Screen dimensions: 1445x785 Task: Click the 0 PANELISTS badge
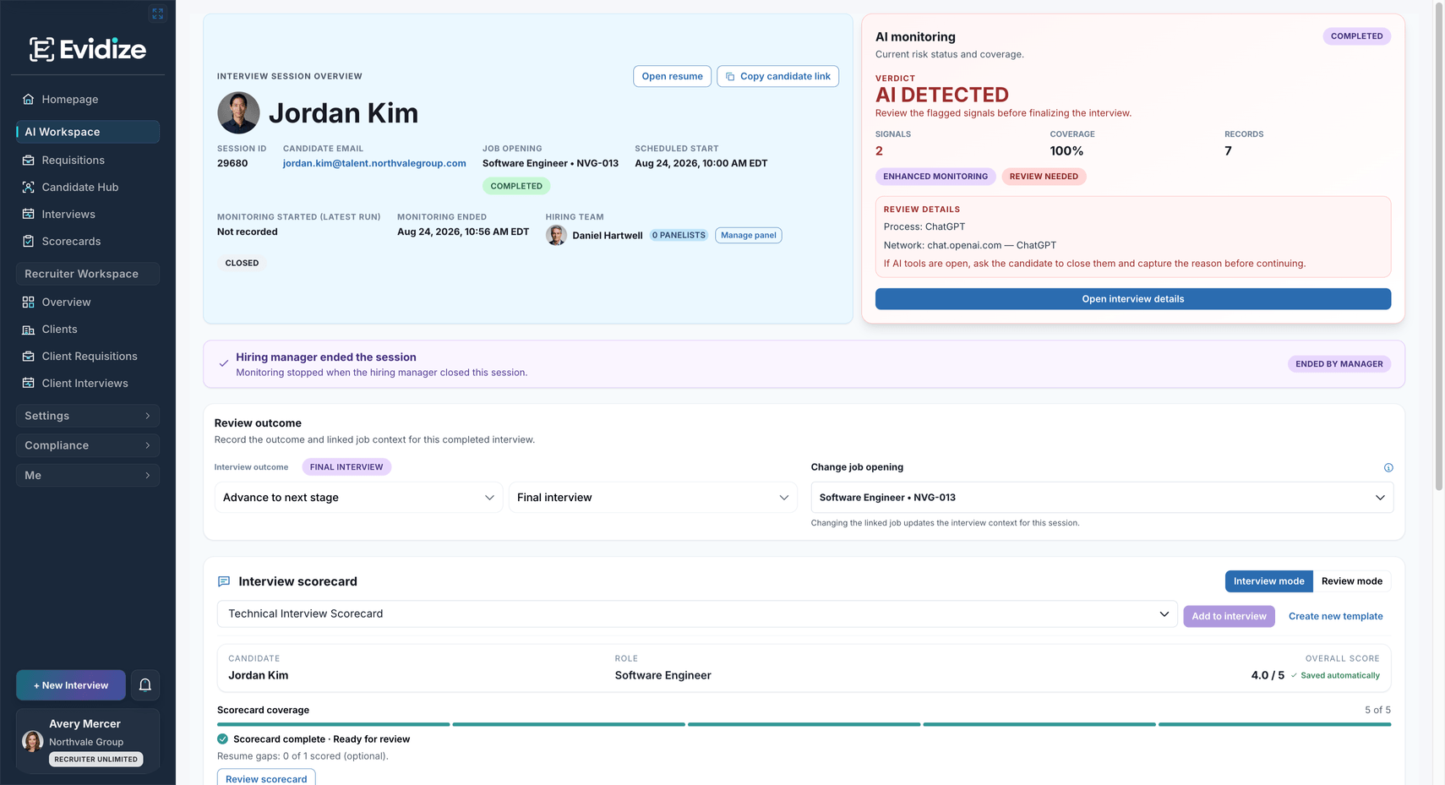coord(679,235)
